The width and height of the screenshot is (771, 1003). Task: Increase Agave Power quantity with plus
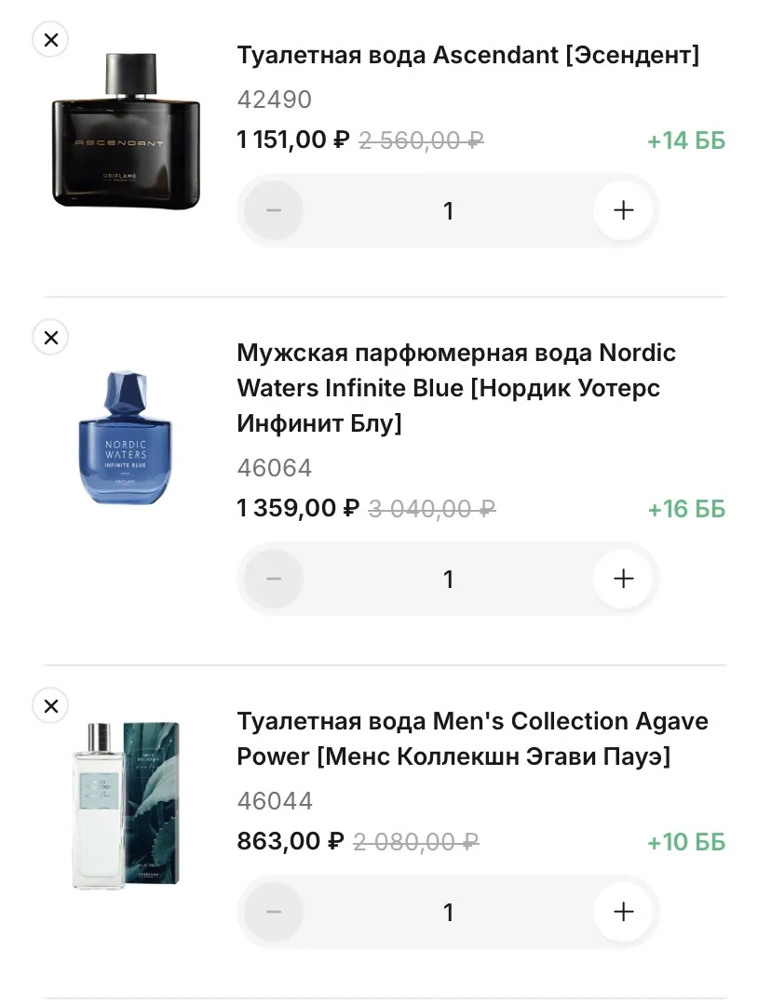(x=623, y=912)
